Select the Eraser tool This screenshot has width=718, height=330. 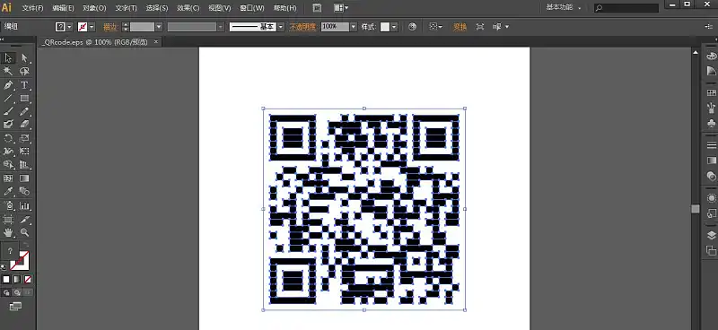[x=24, y=125]
